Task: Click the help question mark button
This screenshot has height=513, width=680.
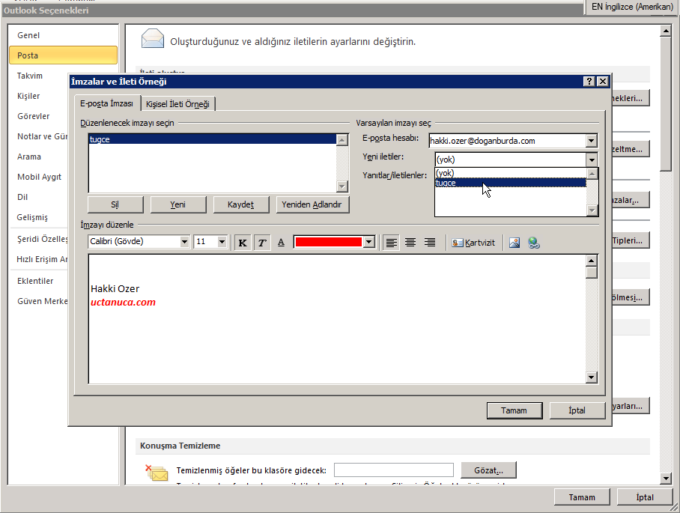Action: click(589, 81)
